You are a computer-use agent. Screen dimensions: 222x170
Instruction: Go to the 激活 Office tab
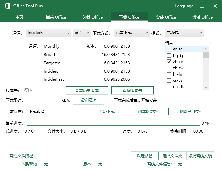(x=202, y=17)
